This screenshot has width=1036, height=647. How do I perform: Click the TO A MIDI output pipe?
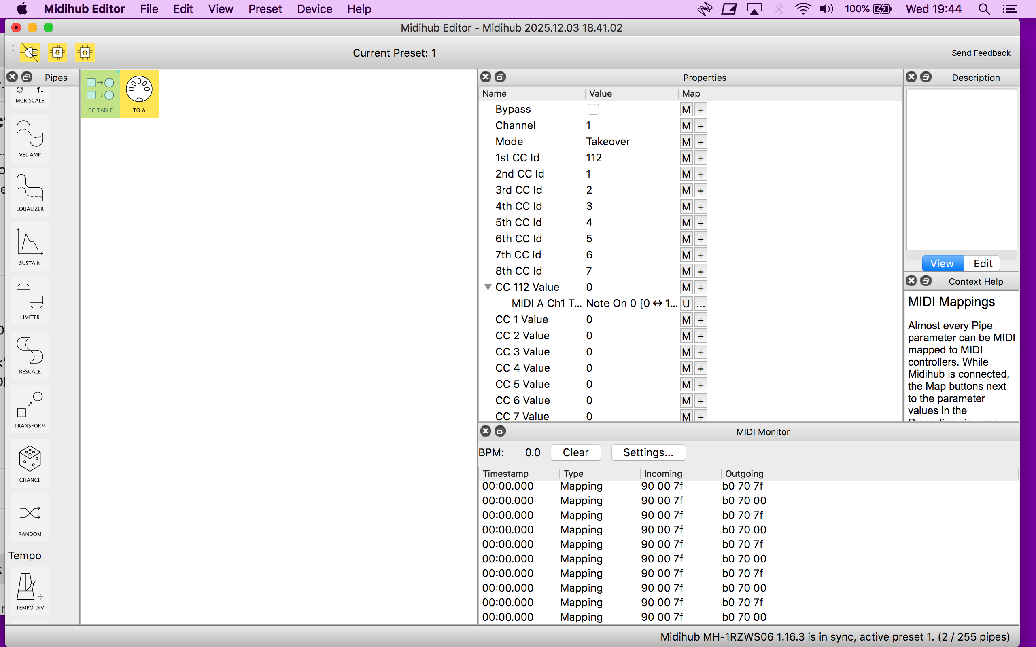pyautogui.click(x=139, y=94)
